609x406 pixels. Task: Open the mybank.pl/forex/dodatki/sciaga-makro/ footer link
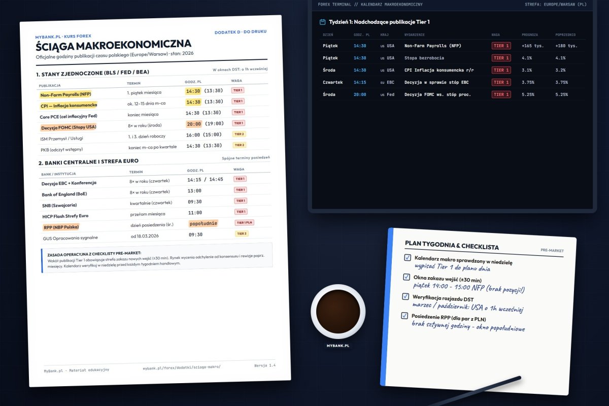point(182,367)
